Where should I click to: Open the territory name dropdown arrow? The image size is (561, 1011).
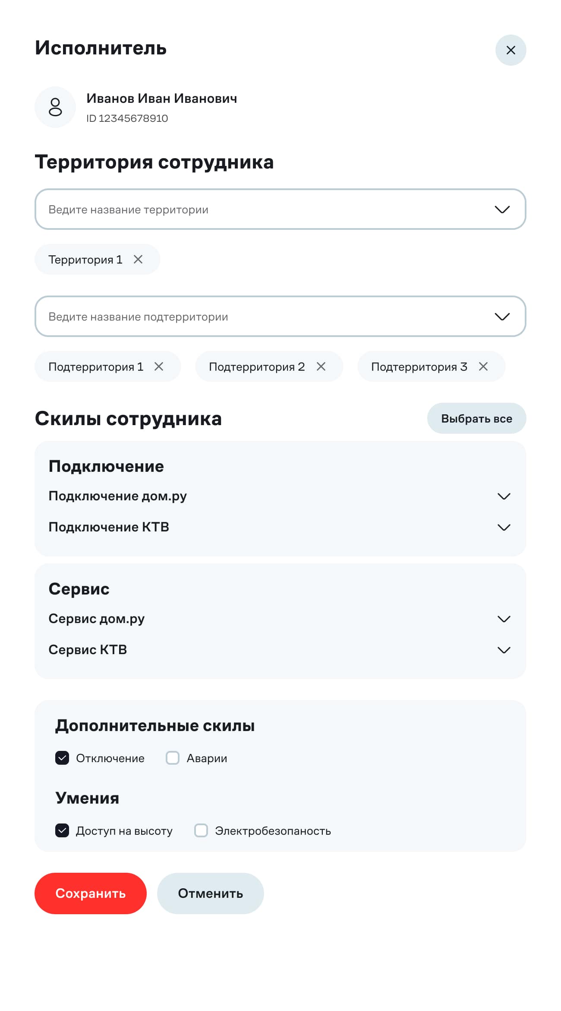[x=502, y=210]
